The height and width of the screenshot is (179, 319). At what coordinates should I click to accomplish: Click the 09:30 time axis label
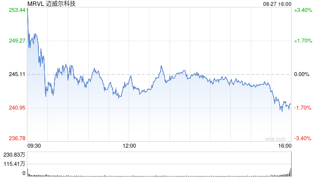(34, 146)
